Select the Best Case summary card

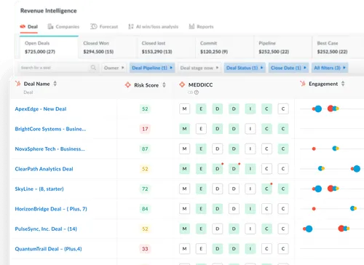(x=338, y=47)
